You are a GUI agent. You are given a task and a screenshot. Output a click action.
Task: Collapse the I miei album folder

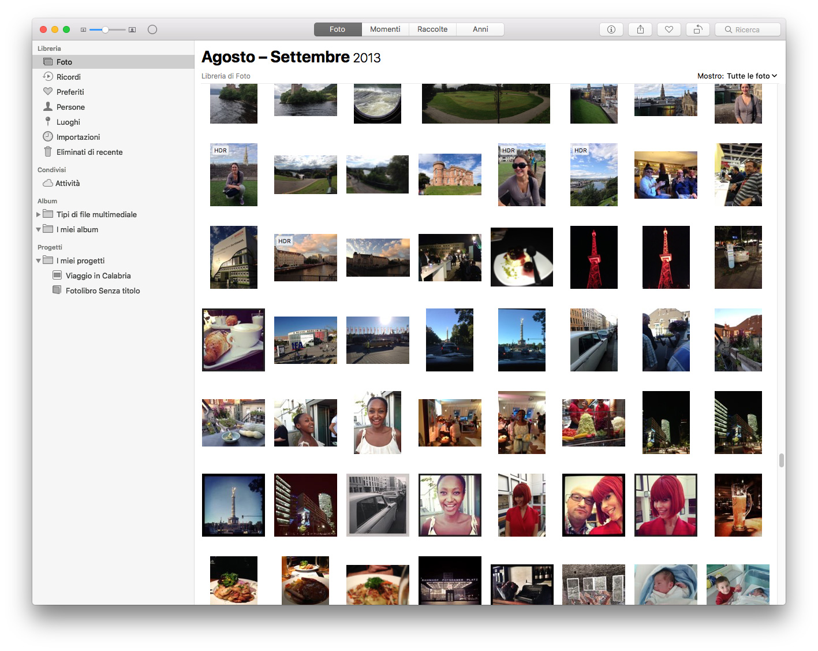tap(39, 229)
